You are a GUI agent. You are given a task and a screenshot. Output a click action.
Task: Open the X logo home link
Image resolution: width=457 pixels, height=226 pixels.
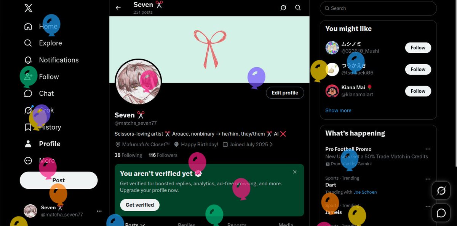28,8
